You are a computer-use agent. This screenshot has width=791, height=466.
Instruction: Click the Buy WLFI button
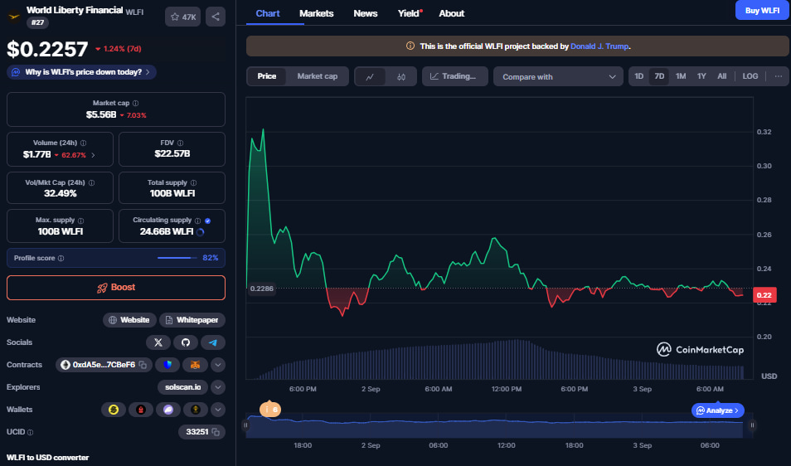click(x=762, y=10)
